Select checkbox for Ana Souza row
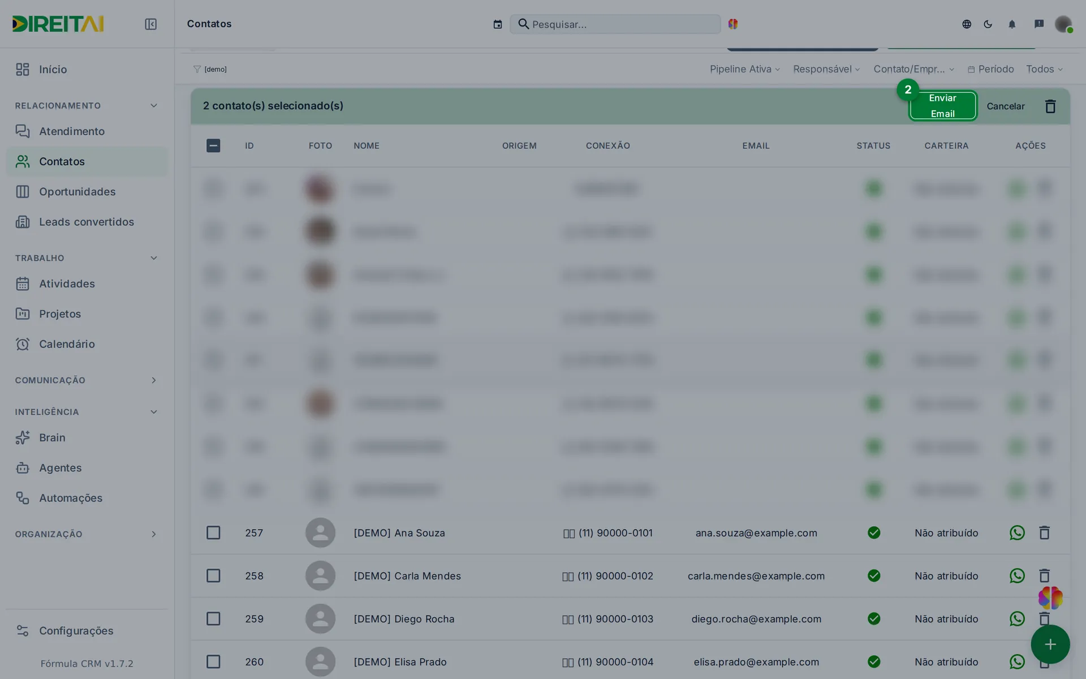This screenshot has height=679, width=1086. pos(213,532)
